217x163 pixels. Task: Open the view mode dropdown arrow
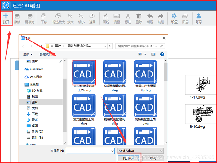[145, 54]
